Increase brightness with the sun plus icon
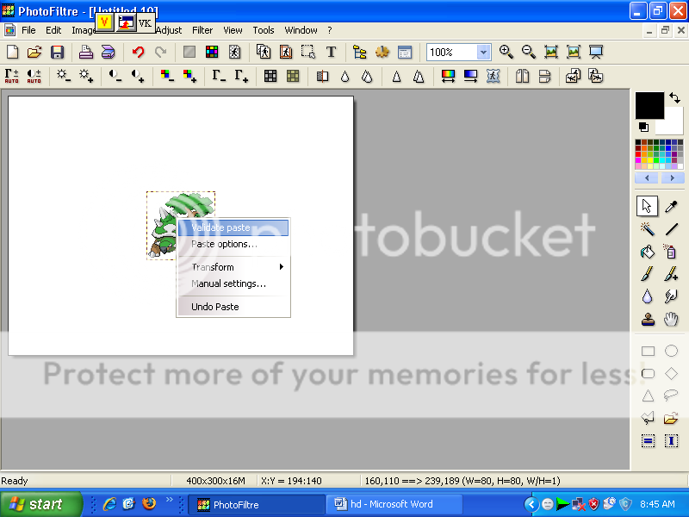The width and height of the screenshot is (689, 517). pyautogui.click(x=85, y=76)
